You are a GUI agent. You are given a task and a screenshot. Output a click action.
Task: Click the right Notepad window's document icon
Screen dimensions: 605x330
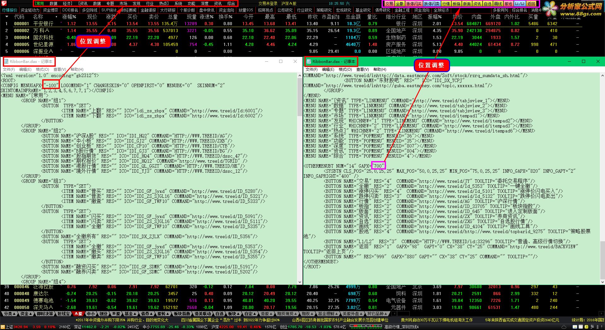point(308,61)
